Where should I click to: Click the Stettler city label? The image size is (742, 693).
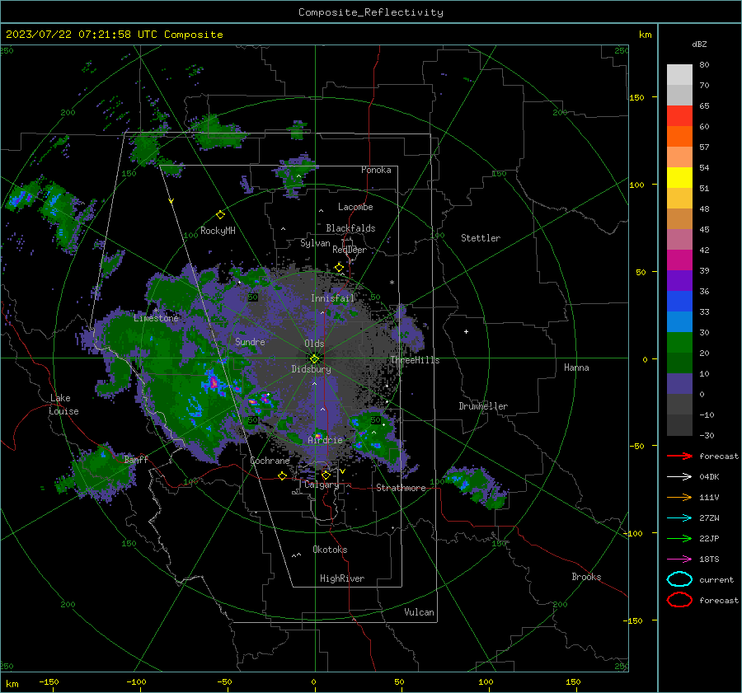(481, 238)
